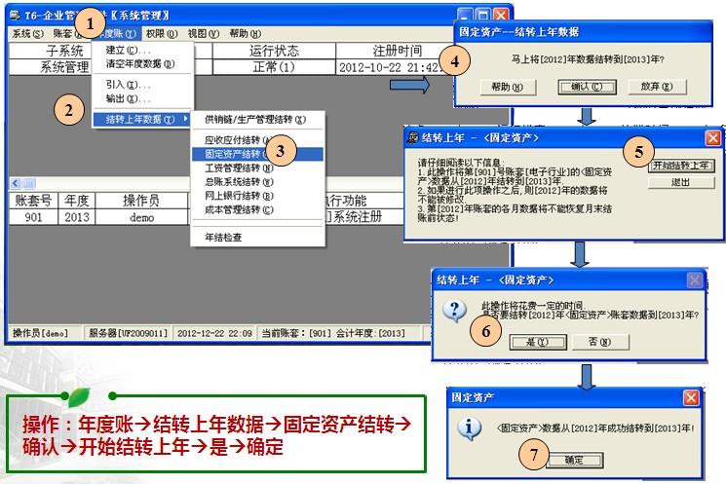This screenshot has width=726, height=484.
Task: Close the 固定资产 success message dialog
Action: coord(690,398)
